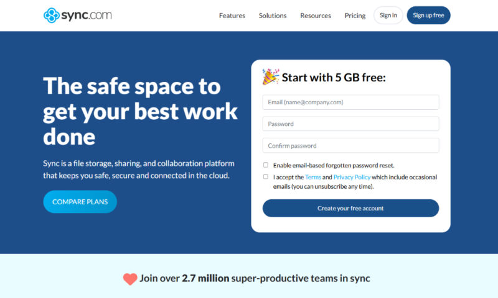Submit with Create your free account
Viewport: 498px width, 298px height.
[350, 208]
